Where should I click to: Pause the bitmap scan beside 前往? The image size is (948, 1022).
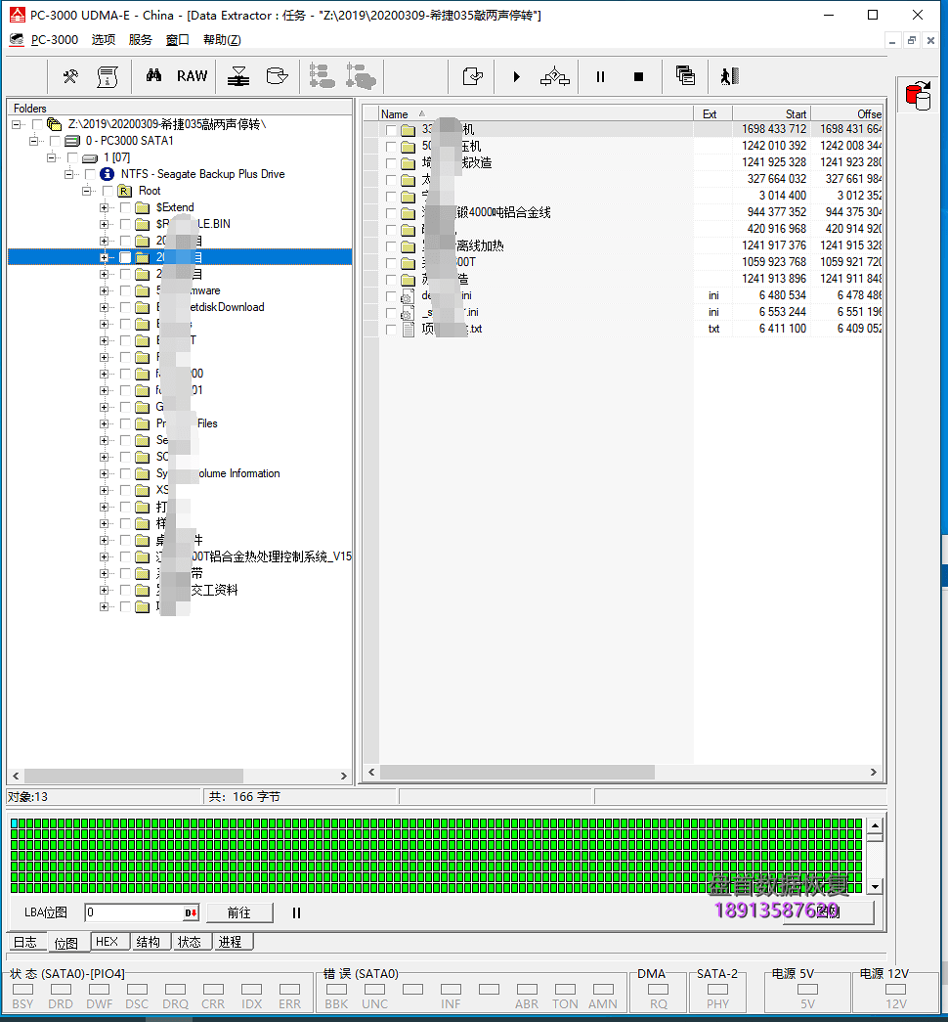pyautogui.click(x=296, y=913)
